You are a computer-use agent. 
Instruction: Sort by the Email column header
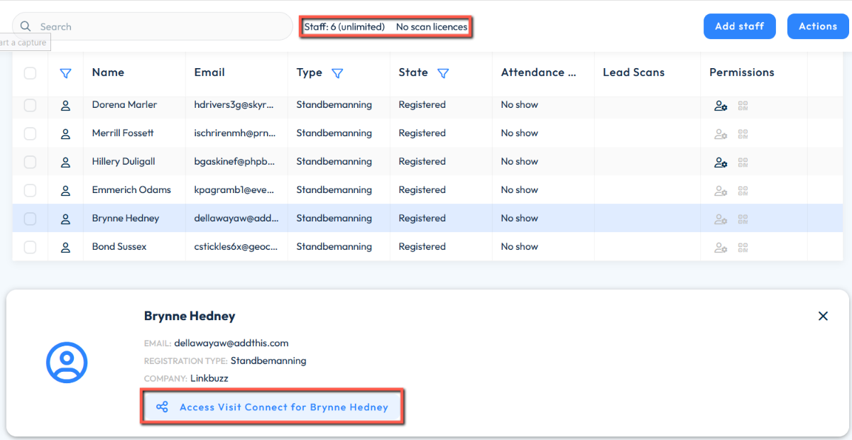(x=209, y=72)
